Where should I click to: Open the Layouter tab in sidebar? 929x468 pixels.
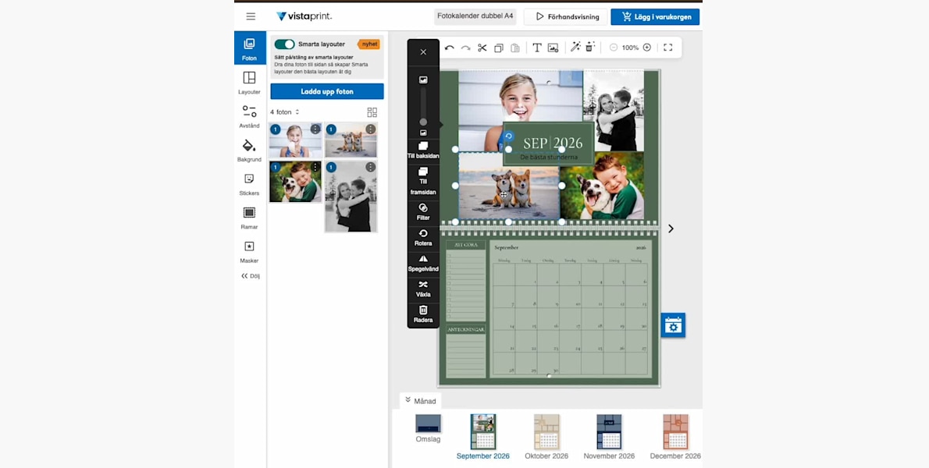[x=249, y=83]
